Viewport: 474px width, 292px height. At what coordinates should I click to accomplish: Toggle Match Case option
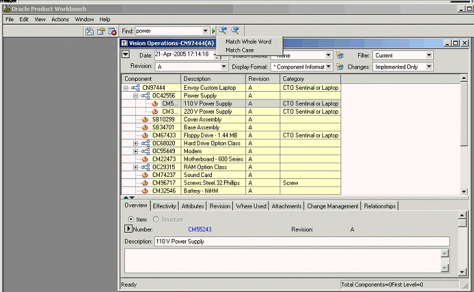pyautogui.click(x=240, y=50)
